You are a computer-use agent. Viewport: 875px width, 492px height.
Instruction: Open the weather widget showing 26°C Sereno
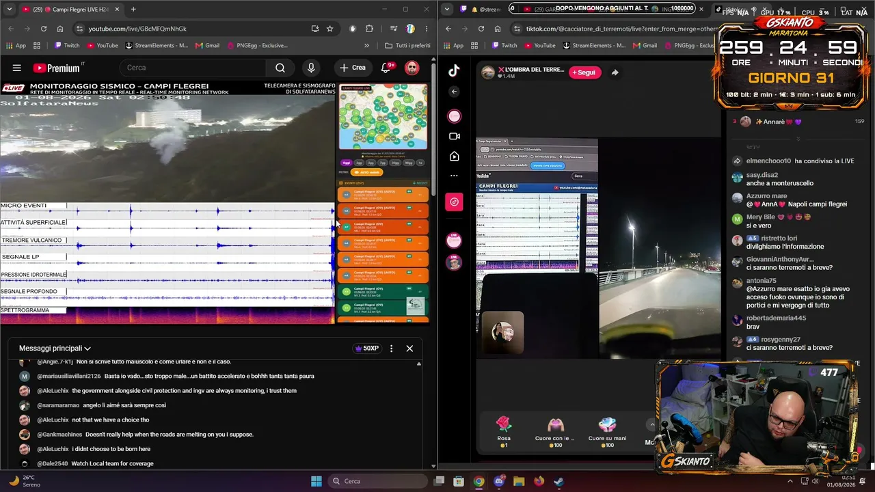[25, 481]
